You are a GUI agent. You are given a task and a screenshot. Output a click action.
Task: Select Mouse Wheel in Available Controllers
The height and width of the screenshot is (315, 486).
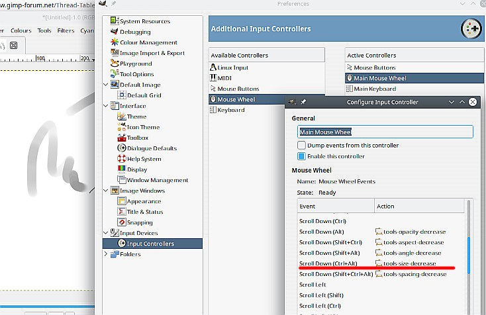click(x=247, y=99)
